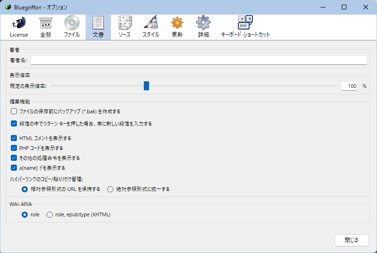Uncheck HTML コメントを表示する

tap(14, 138)
